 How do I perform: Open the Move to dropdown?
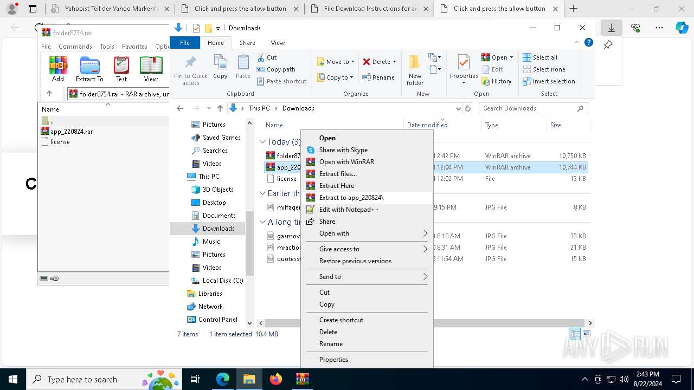coord(336,62)
